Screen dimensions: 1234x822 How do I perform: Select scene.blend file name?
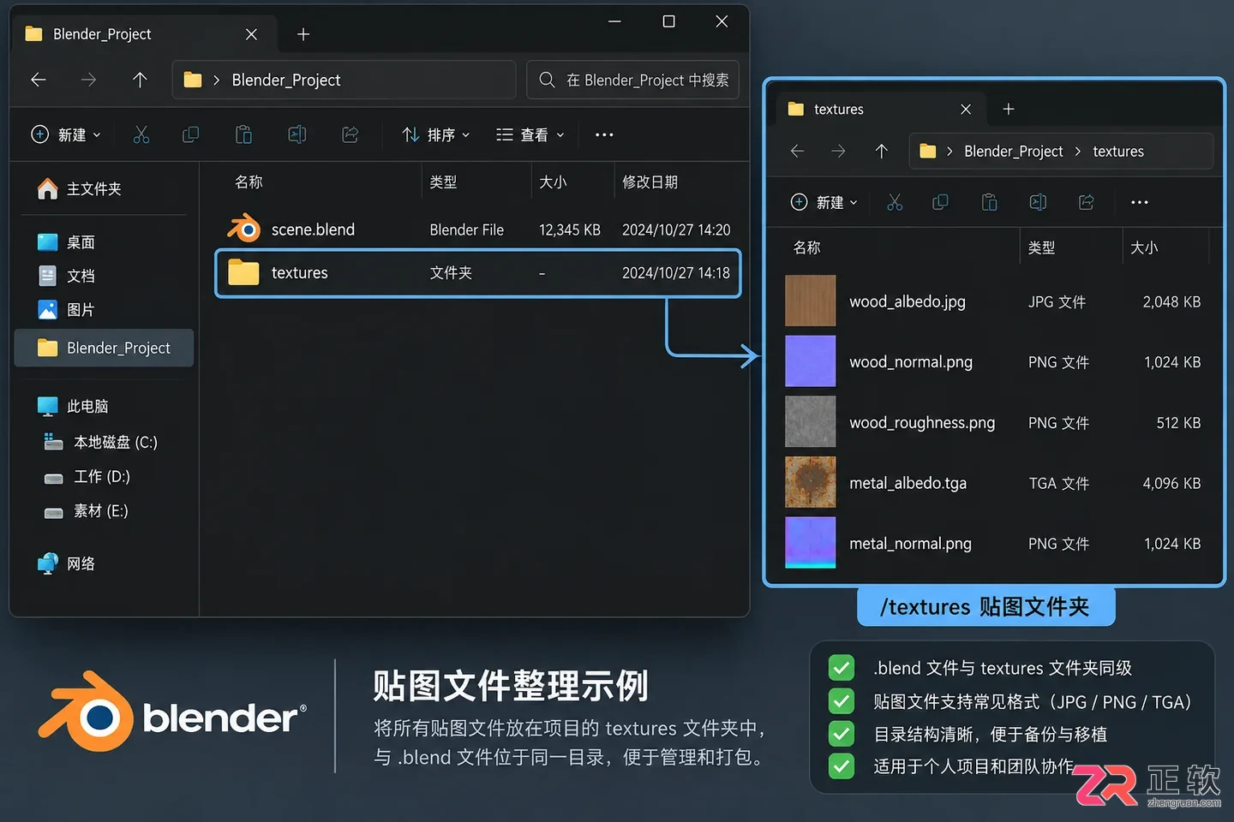(313, 229)
